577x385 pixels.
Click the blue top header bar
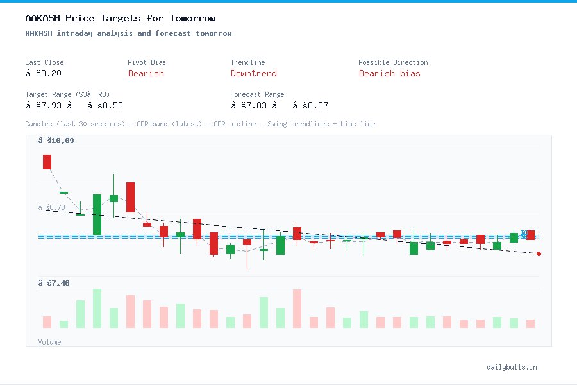click(x=288, y=3)
